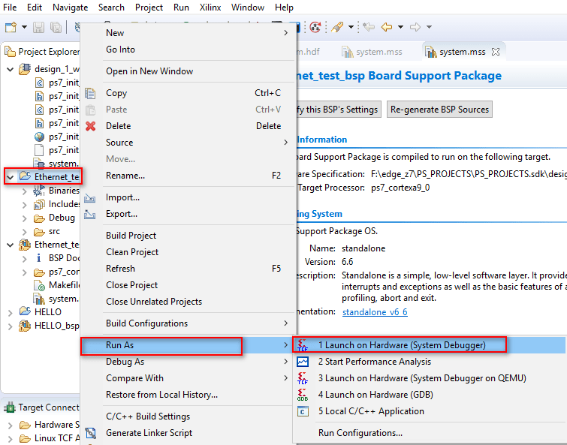Click the Generate Linker Script icon
Screen dimensions: 567x445
pos(91,433)
